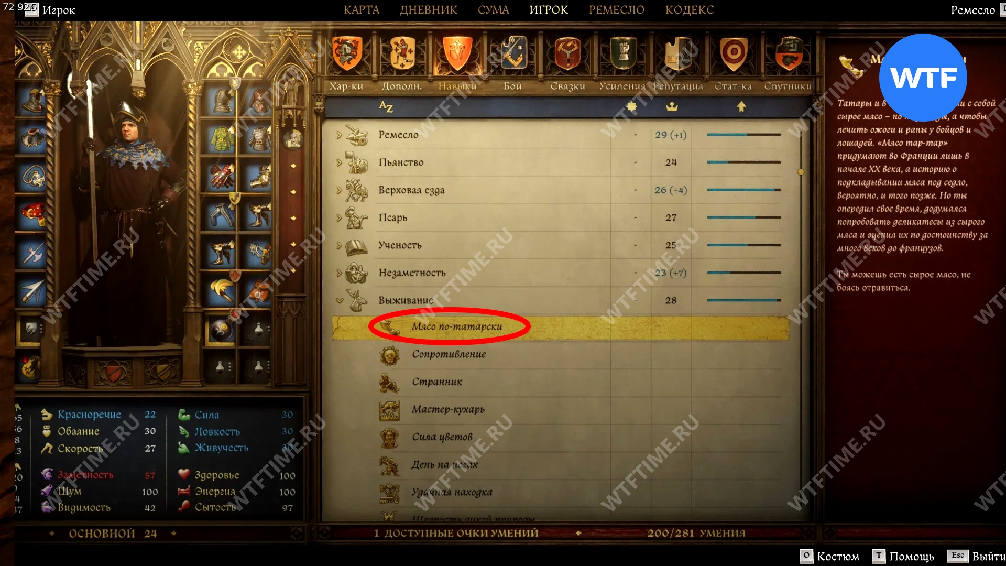Open the Спутники companions shield icon
Viewport: 1006px width, 566px height.
pos(789,54)
